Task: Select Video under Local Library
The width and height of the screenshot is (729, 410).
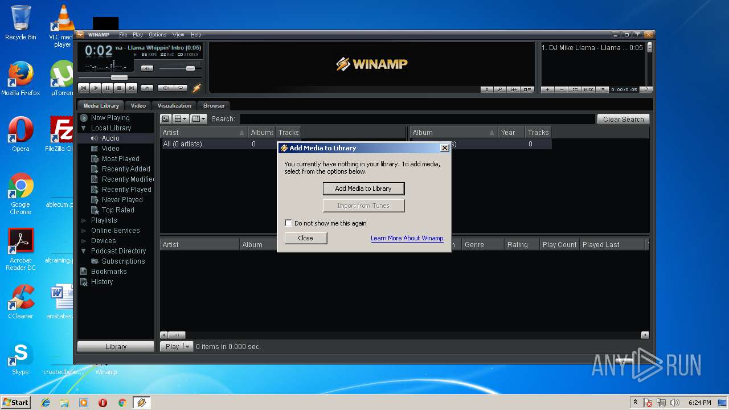Action: [110, 149]
